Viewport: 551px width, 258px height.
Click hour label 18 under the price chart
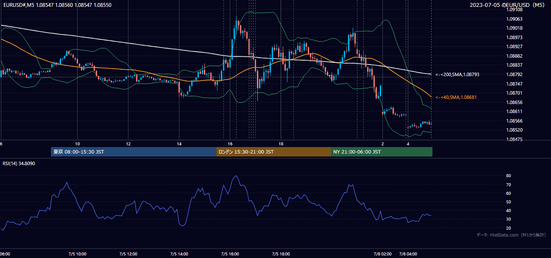281,144
